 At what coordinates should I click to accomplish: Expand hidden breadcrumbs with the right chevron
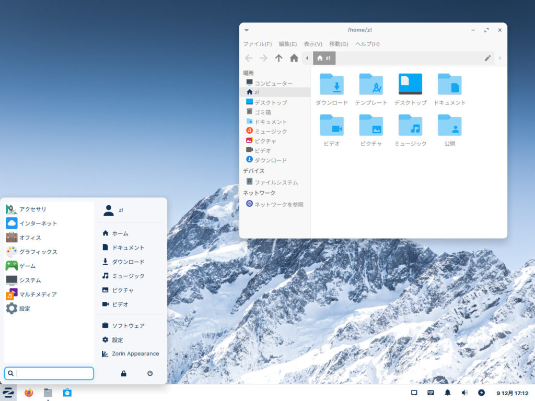coord(499,58)
